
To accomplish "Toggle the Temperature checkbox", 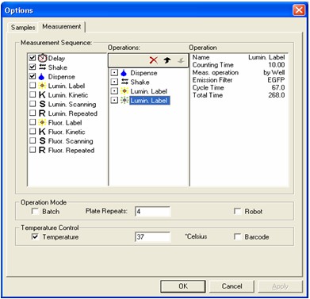I will 35,236.
